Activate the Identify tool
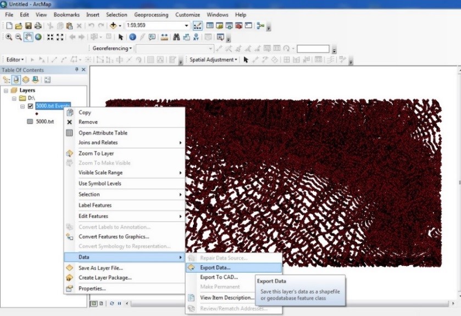This screenshot has width=461, height=316. 132,37
